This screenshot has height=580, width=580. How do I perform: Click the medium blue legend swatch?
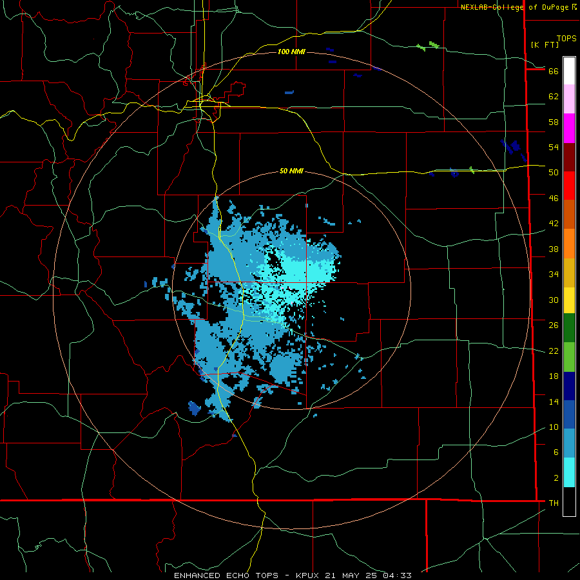[x=569, y=414]
